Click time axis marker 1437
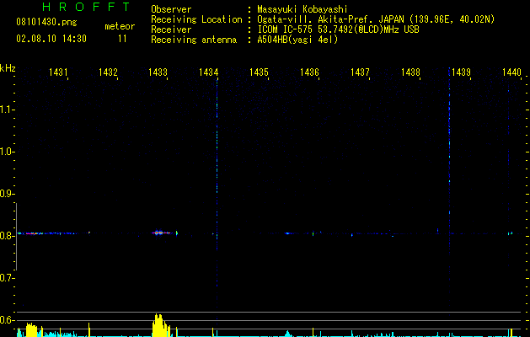This screenshot has width=530, height=337. point(360,72)
